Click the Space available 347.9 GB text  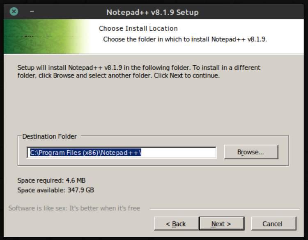(x=56, y=190)
